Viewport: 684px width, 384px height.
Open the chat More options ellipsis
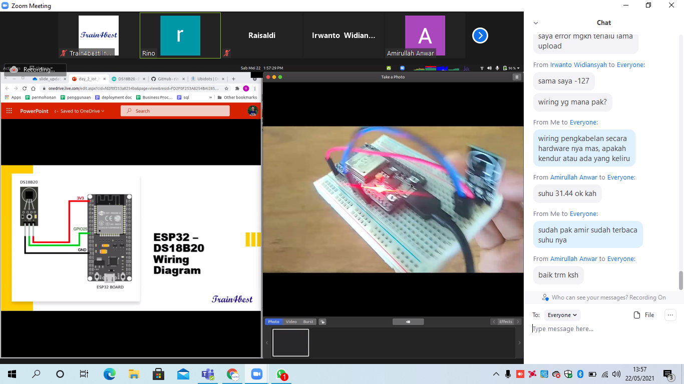(670, 315)
